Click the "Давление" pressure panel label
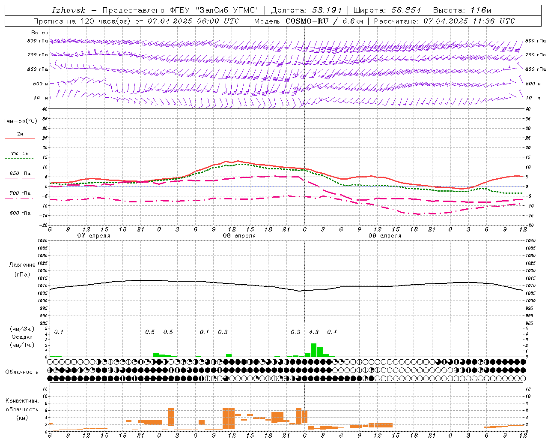The height and width of the screenshot is (439, 548). pyautogui.click(x=22, y=265)
